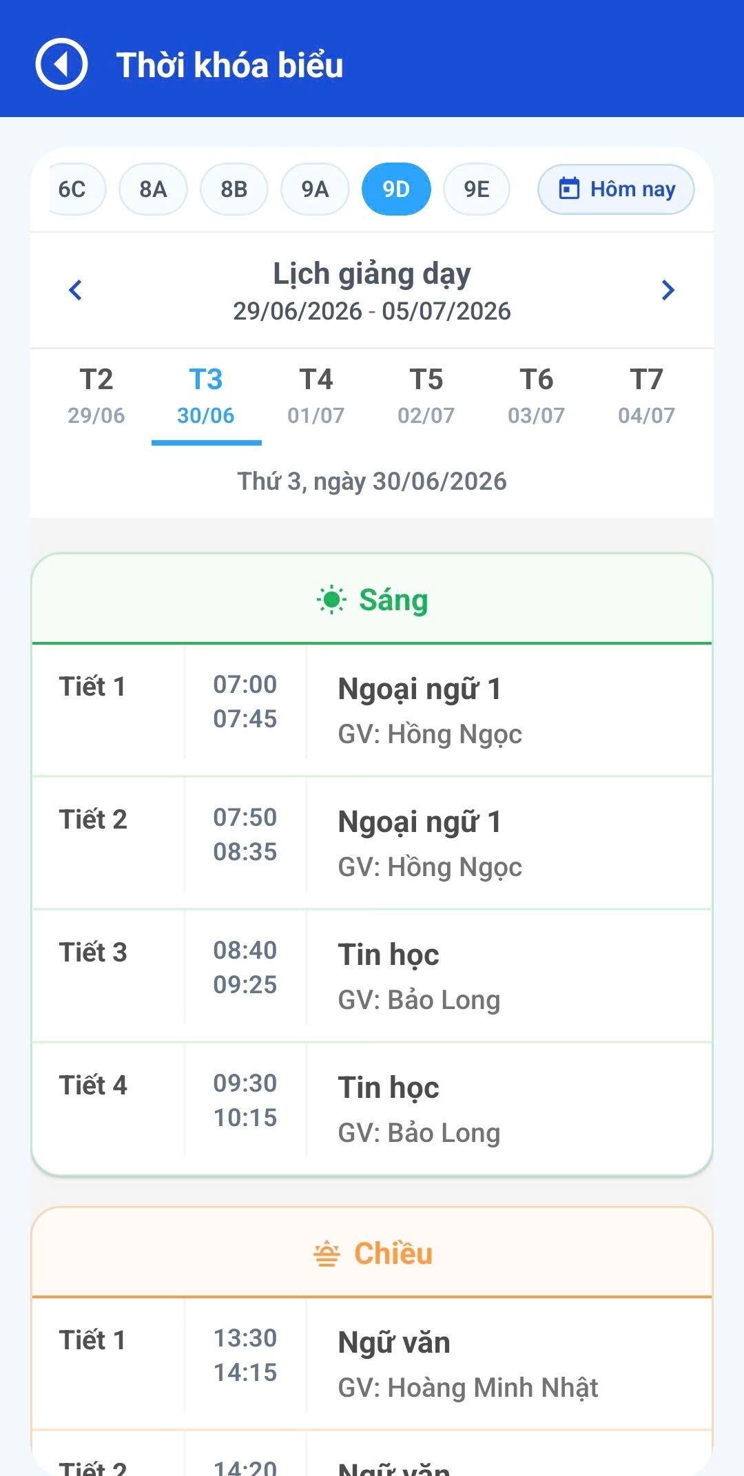Click the sun icon beside Sáng
Viewport: 744px width, 1476px height.
pyautogui.click(x=331, y=600)
